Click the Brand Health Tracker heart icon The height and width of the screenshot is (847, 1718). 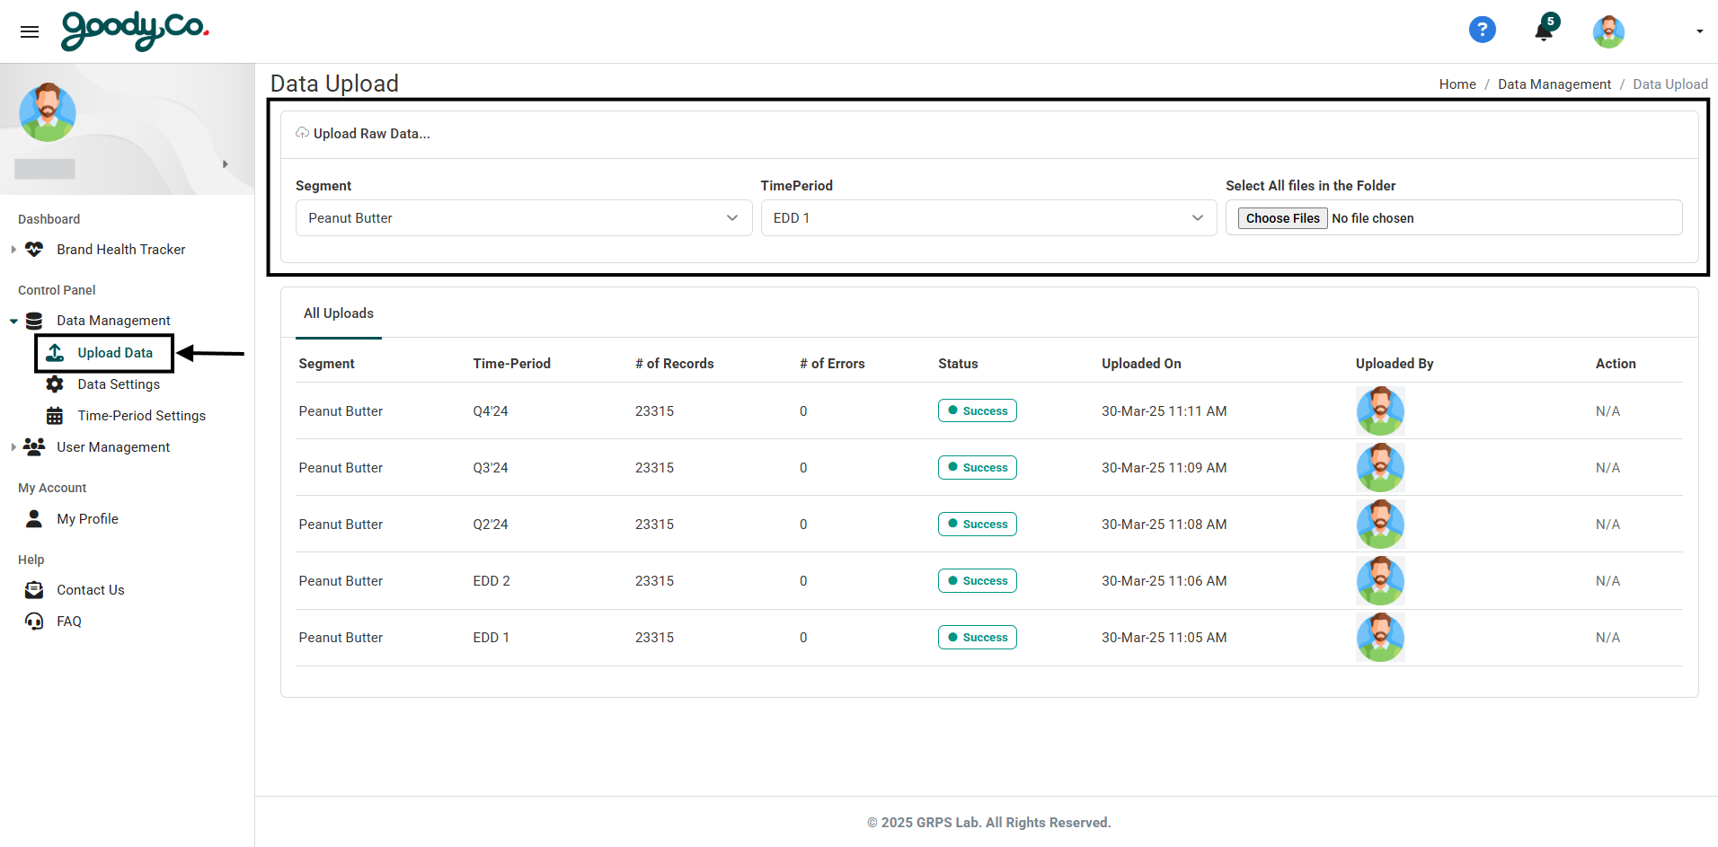(33, 249)
